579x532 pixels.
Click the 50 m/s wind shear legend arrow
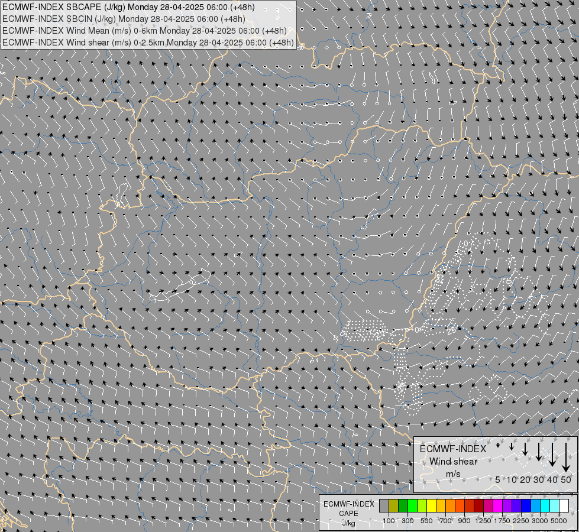coord(566,457)
